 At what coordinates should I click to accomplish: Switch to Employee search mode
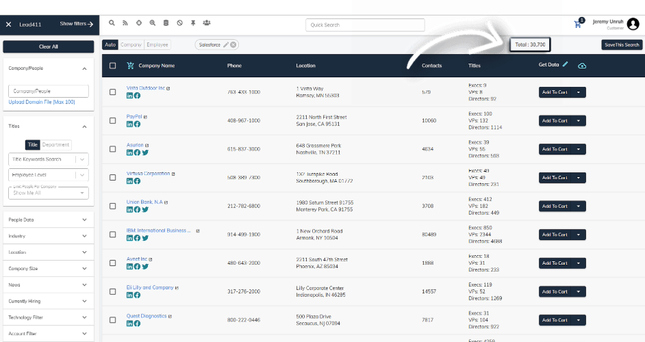157,45
